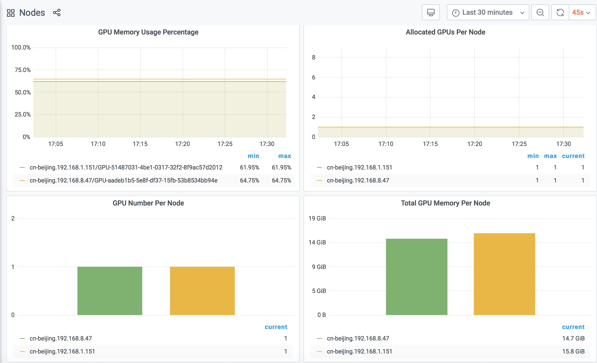Click the zoom out time range icon
This screenshot has height=363, width=597.
pos(540,12)
